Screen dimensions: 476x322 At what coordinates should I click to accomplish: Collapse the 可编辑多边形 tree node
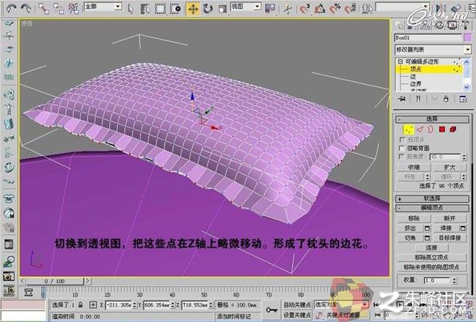pyautogui.click(x=401, y=61)
